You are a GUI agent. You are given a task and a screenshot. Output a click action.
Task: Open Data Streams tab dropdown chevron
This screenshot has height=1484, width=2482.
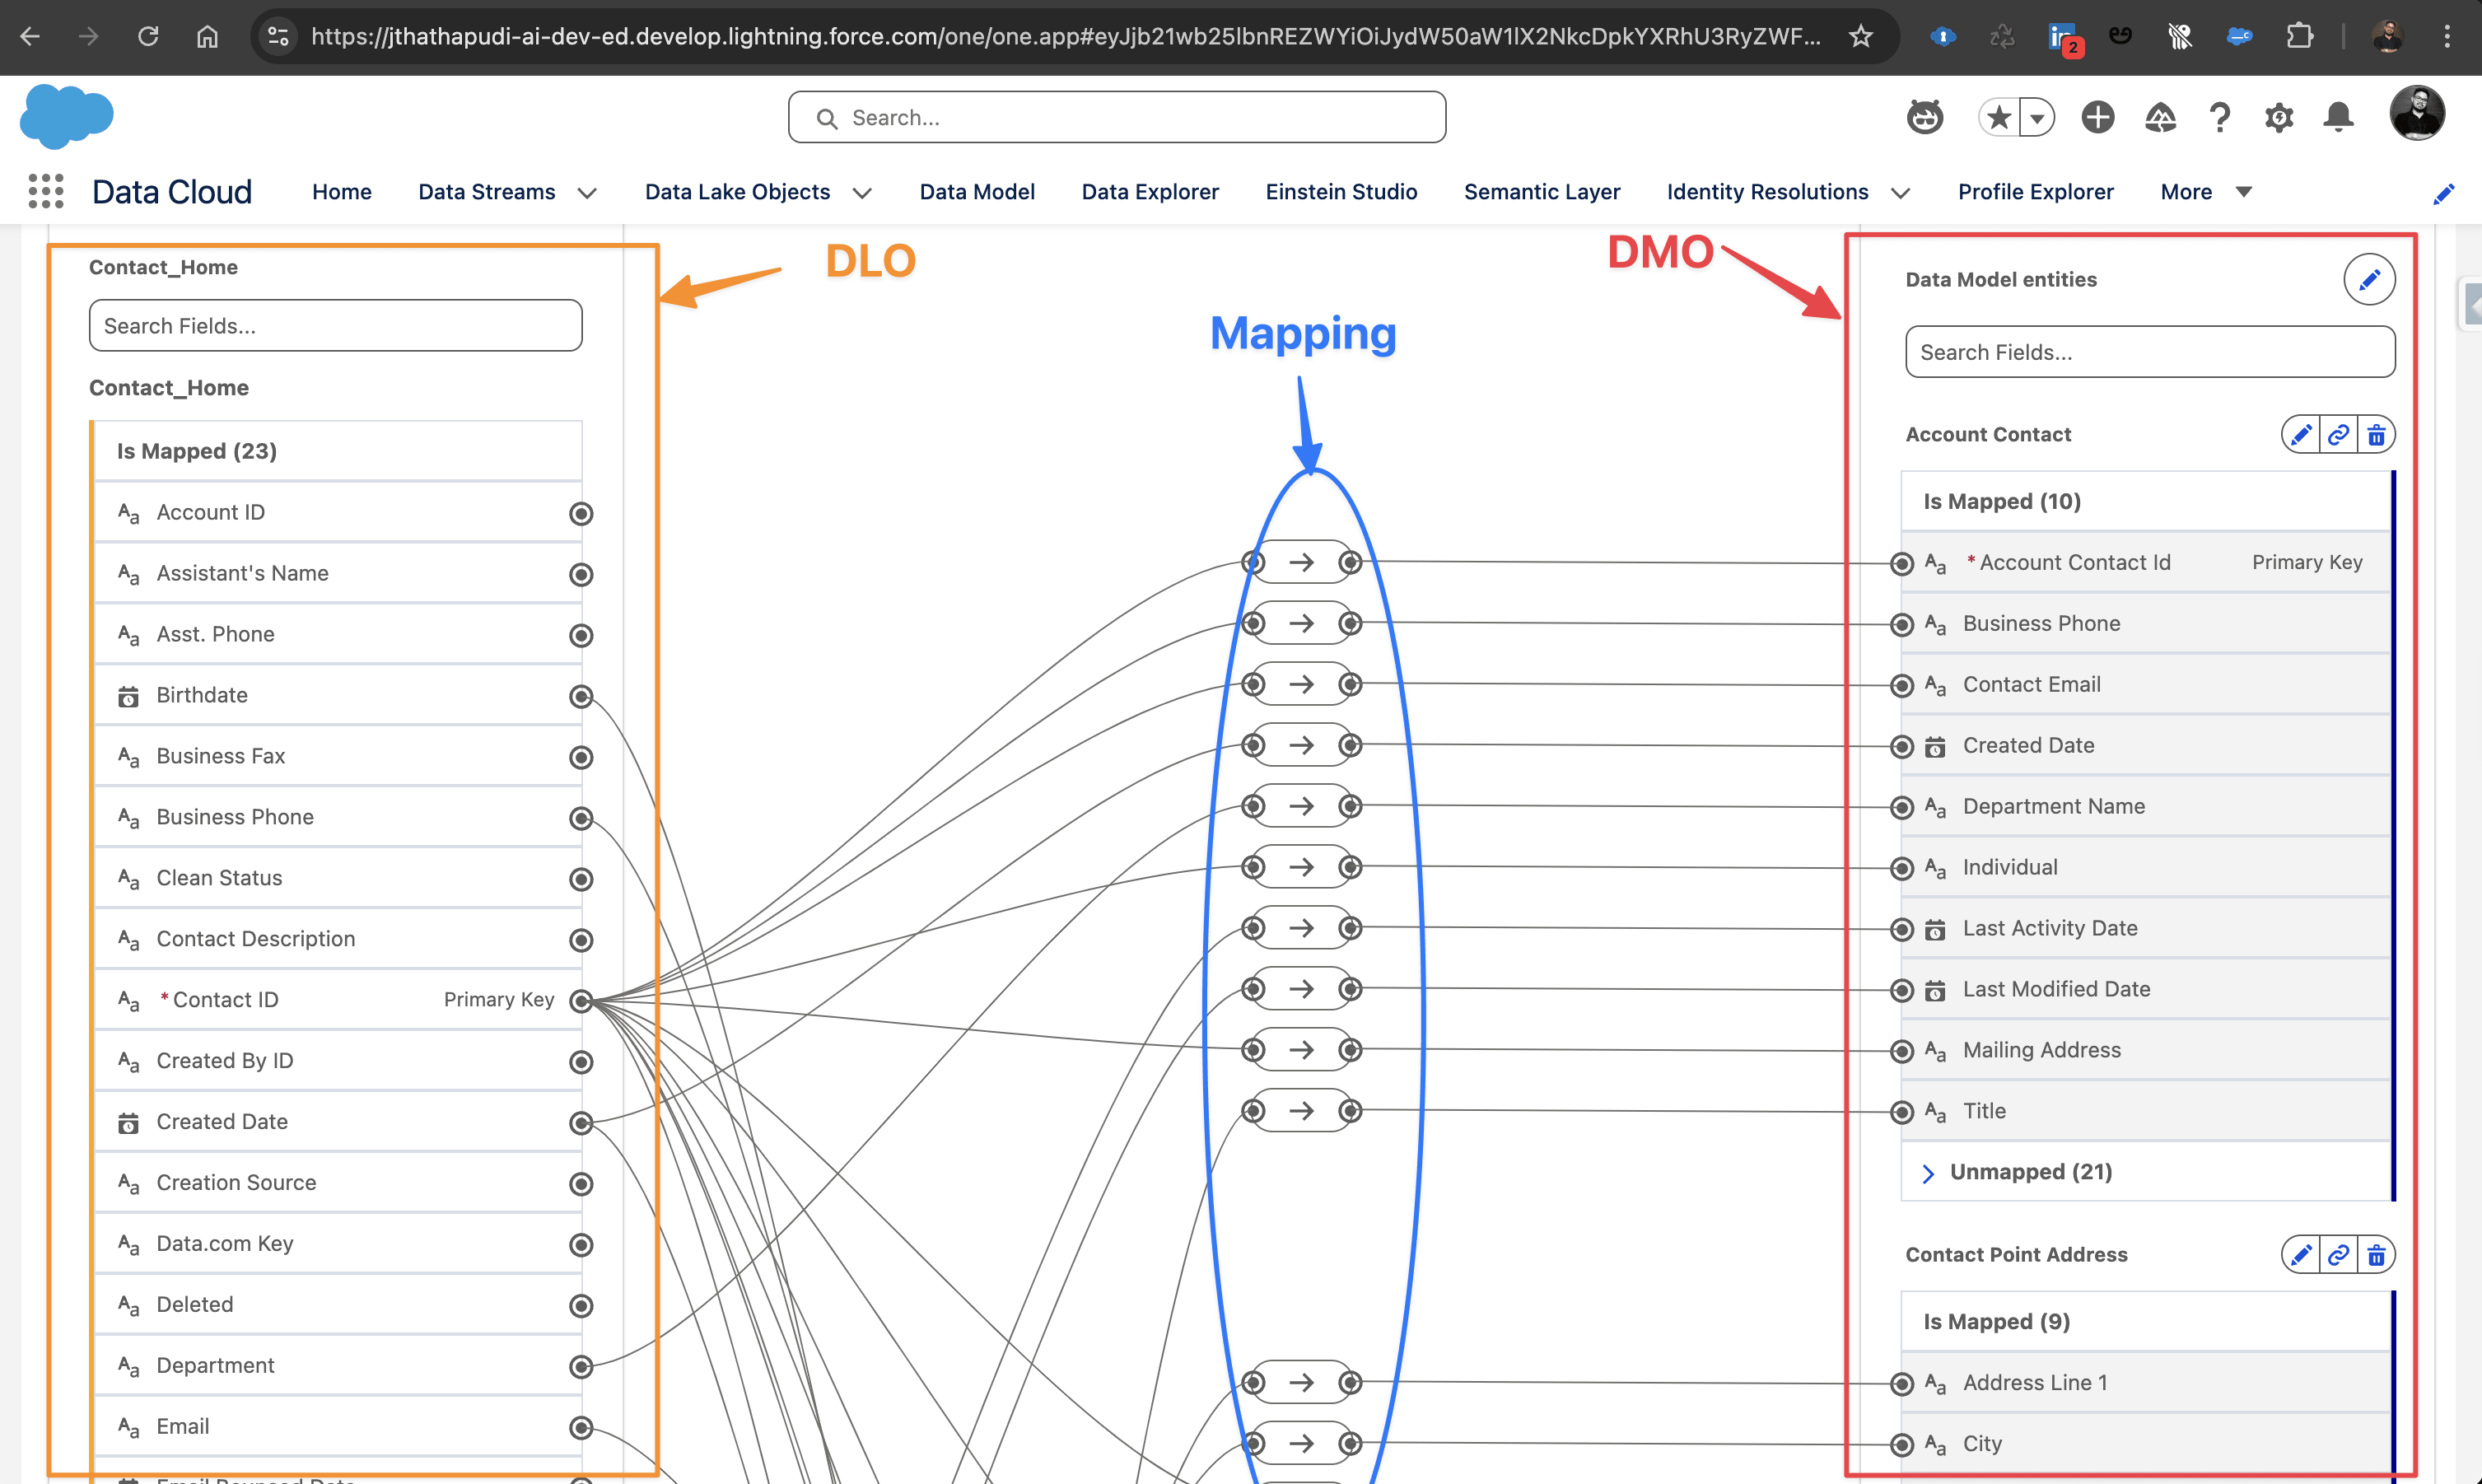click(x=588, y=193)
